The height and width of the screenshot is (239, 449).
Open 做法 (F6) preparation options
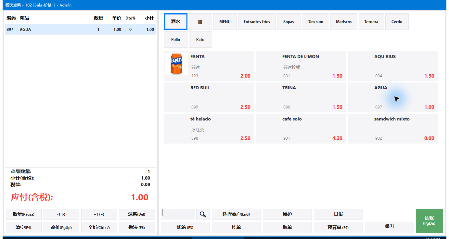(x=137, y=228)
